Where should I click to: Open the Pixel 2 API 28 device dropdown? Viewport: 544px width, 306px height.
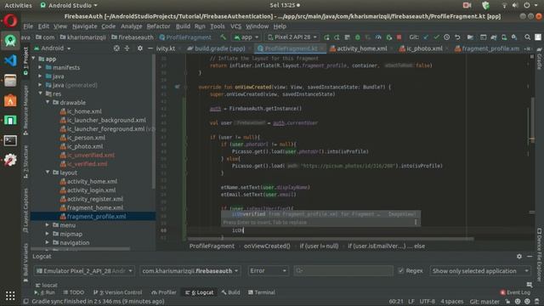point(292,37)
